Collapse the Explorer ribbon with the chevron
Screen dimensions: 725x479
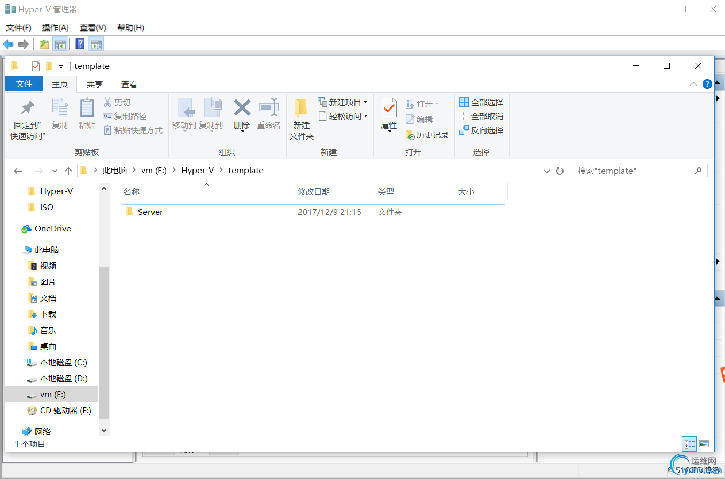pyautogui.click(x=693, y=84)
